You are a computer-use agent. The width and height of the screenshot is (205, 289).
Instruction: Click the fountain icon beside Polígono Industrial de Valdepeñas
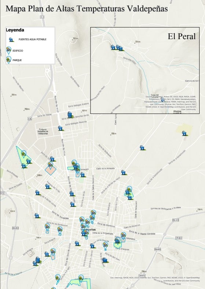(x=61, y=128)
